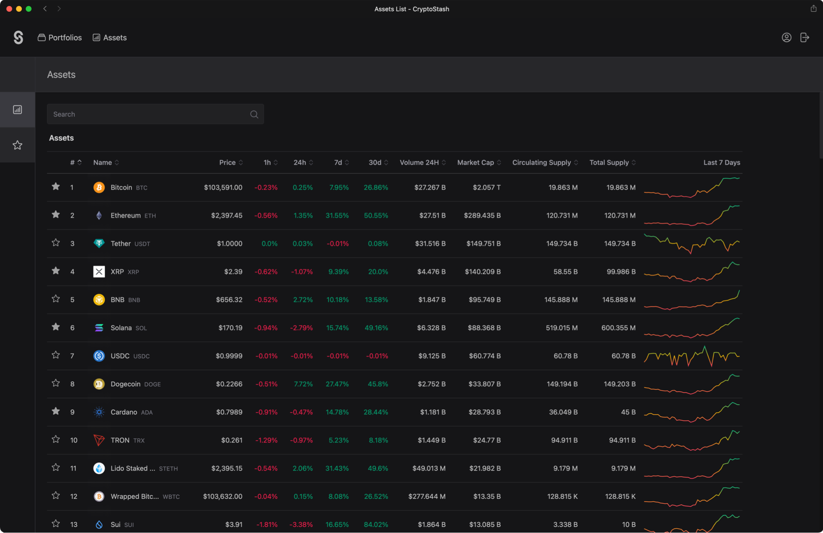
Task: Unfavorite Solana using its star
Action: pyautogui.click(x=56, y=327)
